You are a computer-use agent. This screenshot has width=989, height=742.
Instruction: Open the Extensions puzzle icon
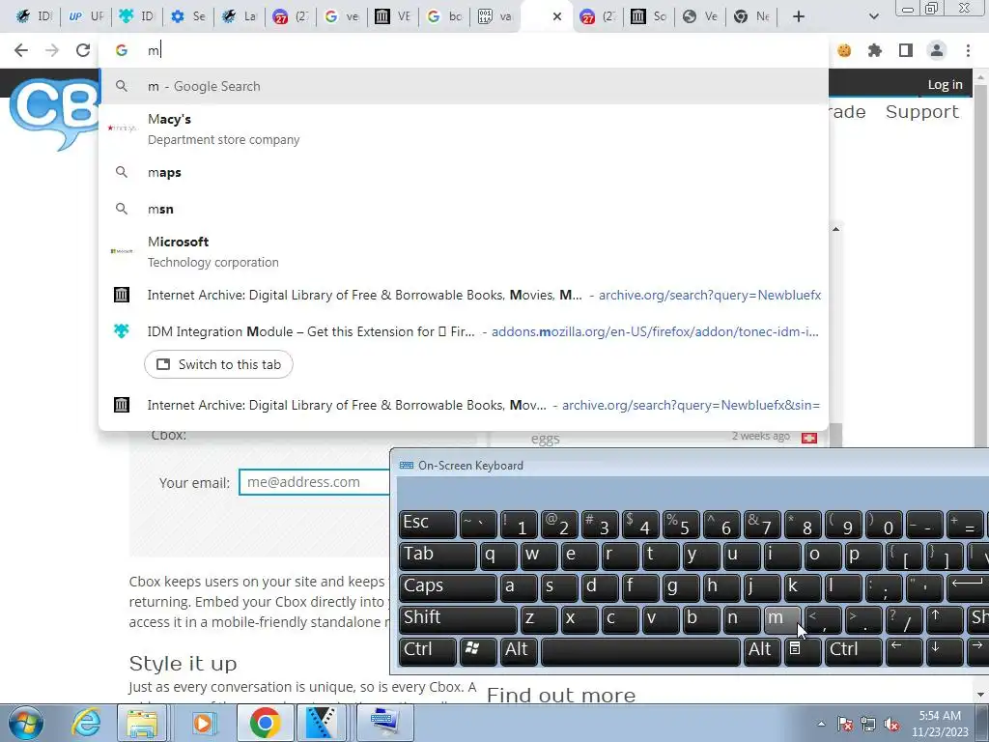875,50
